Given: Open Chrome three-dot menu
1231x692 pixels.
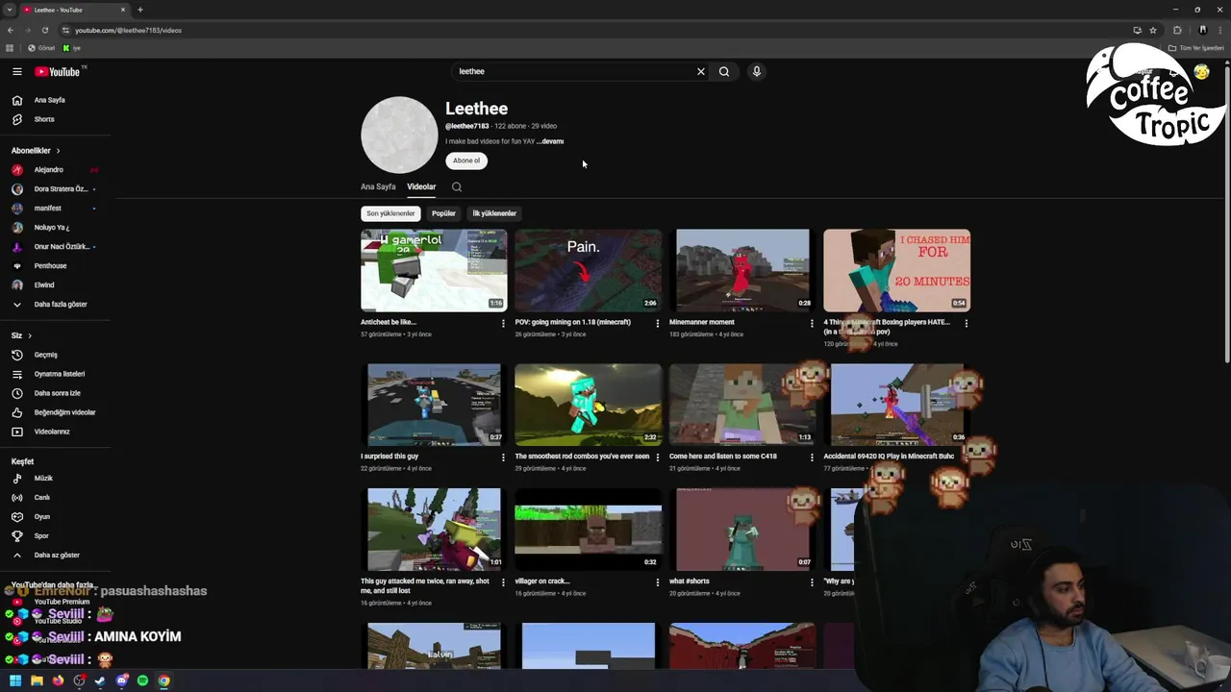Looking at the screenshot, I should tap(1220, 30).
